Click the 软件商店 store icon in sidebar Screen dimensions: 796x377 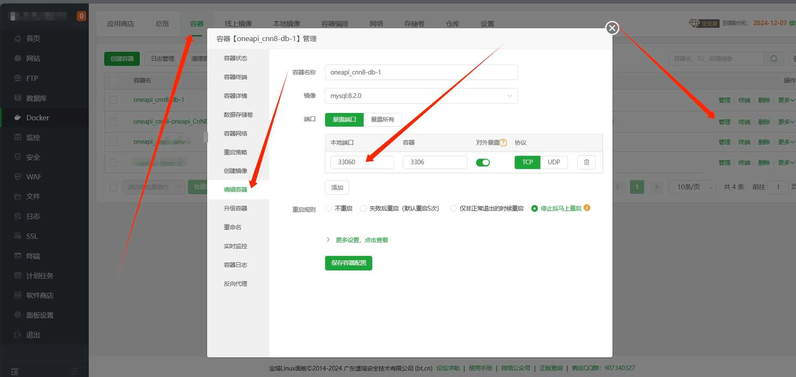point(18,295)
